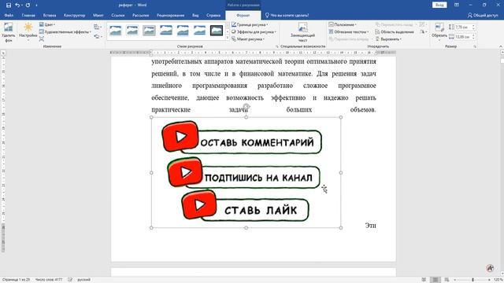This screenshot has height=283, width=504.
Task: Switch to the Конструктор tab
Action: tap(74, 15)
